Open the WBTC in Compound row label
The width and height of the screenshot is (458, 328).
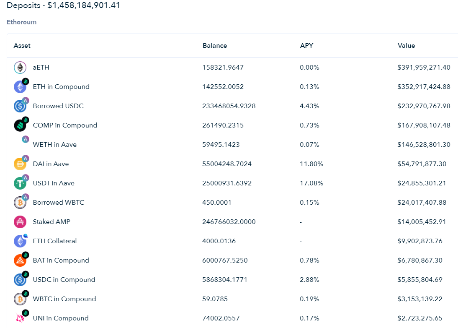point(64,299)
